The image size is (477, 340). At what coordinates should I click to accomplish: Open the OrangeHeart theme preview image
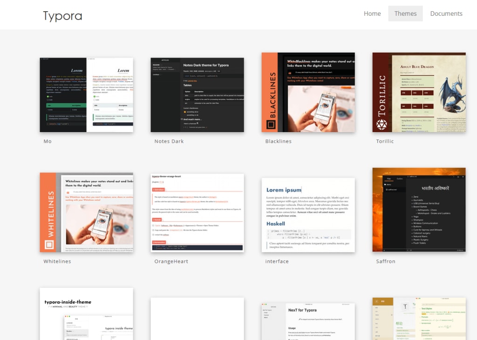(197, 213)
